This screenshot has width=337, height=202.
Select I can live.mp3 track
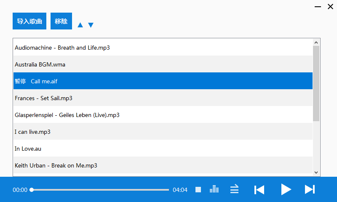[x=163, y=131]
